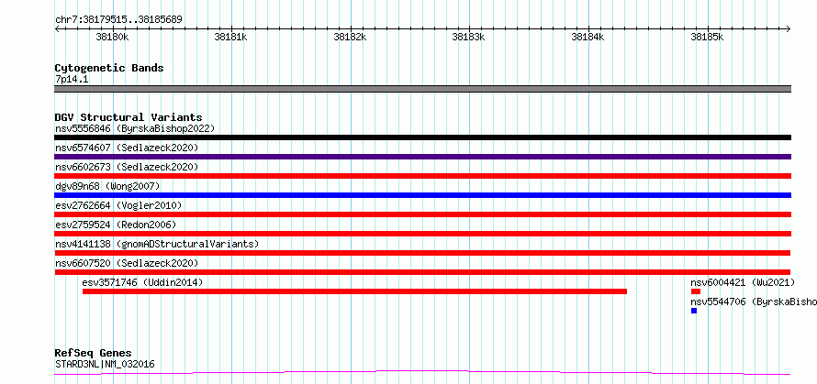The height and width of the screenshot is (384, 817).
Task: Click the 38181k ruler tick label
Action: pos(230,38)
